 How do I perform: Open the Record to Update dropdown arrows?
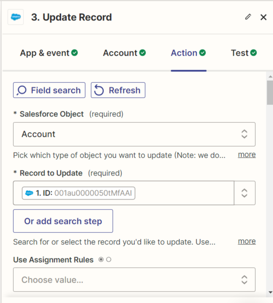tap(245, 193)
